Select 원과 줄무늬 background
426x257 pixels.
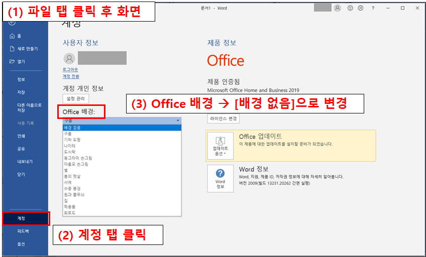(122, 195)
